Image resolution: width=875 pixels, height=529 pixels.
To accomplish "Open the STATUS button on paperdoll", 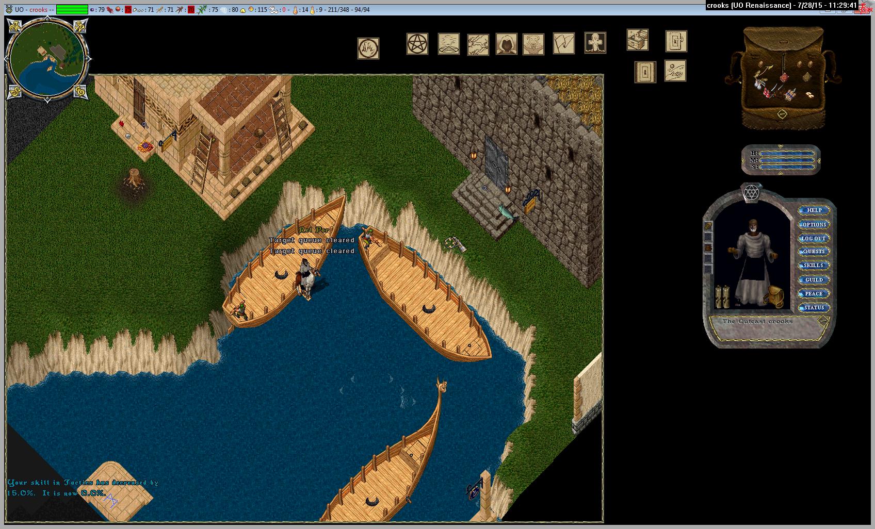I will tap(814, 307).
